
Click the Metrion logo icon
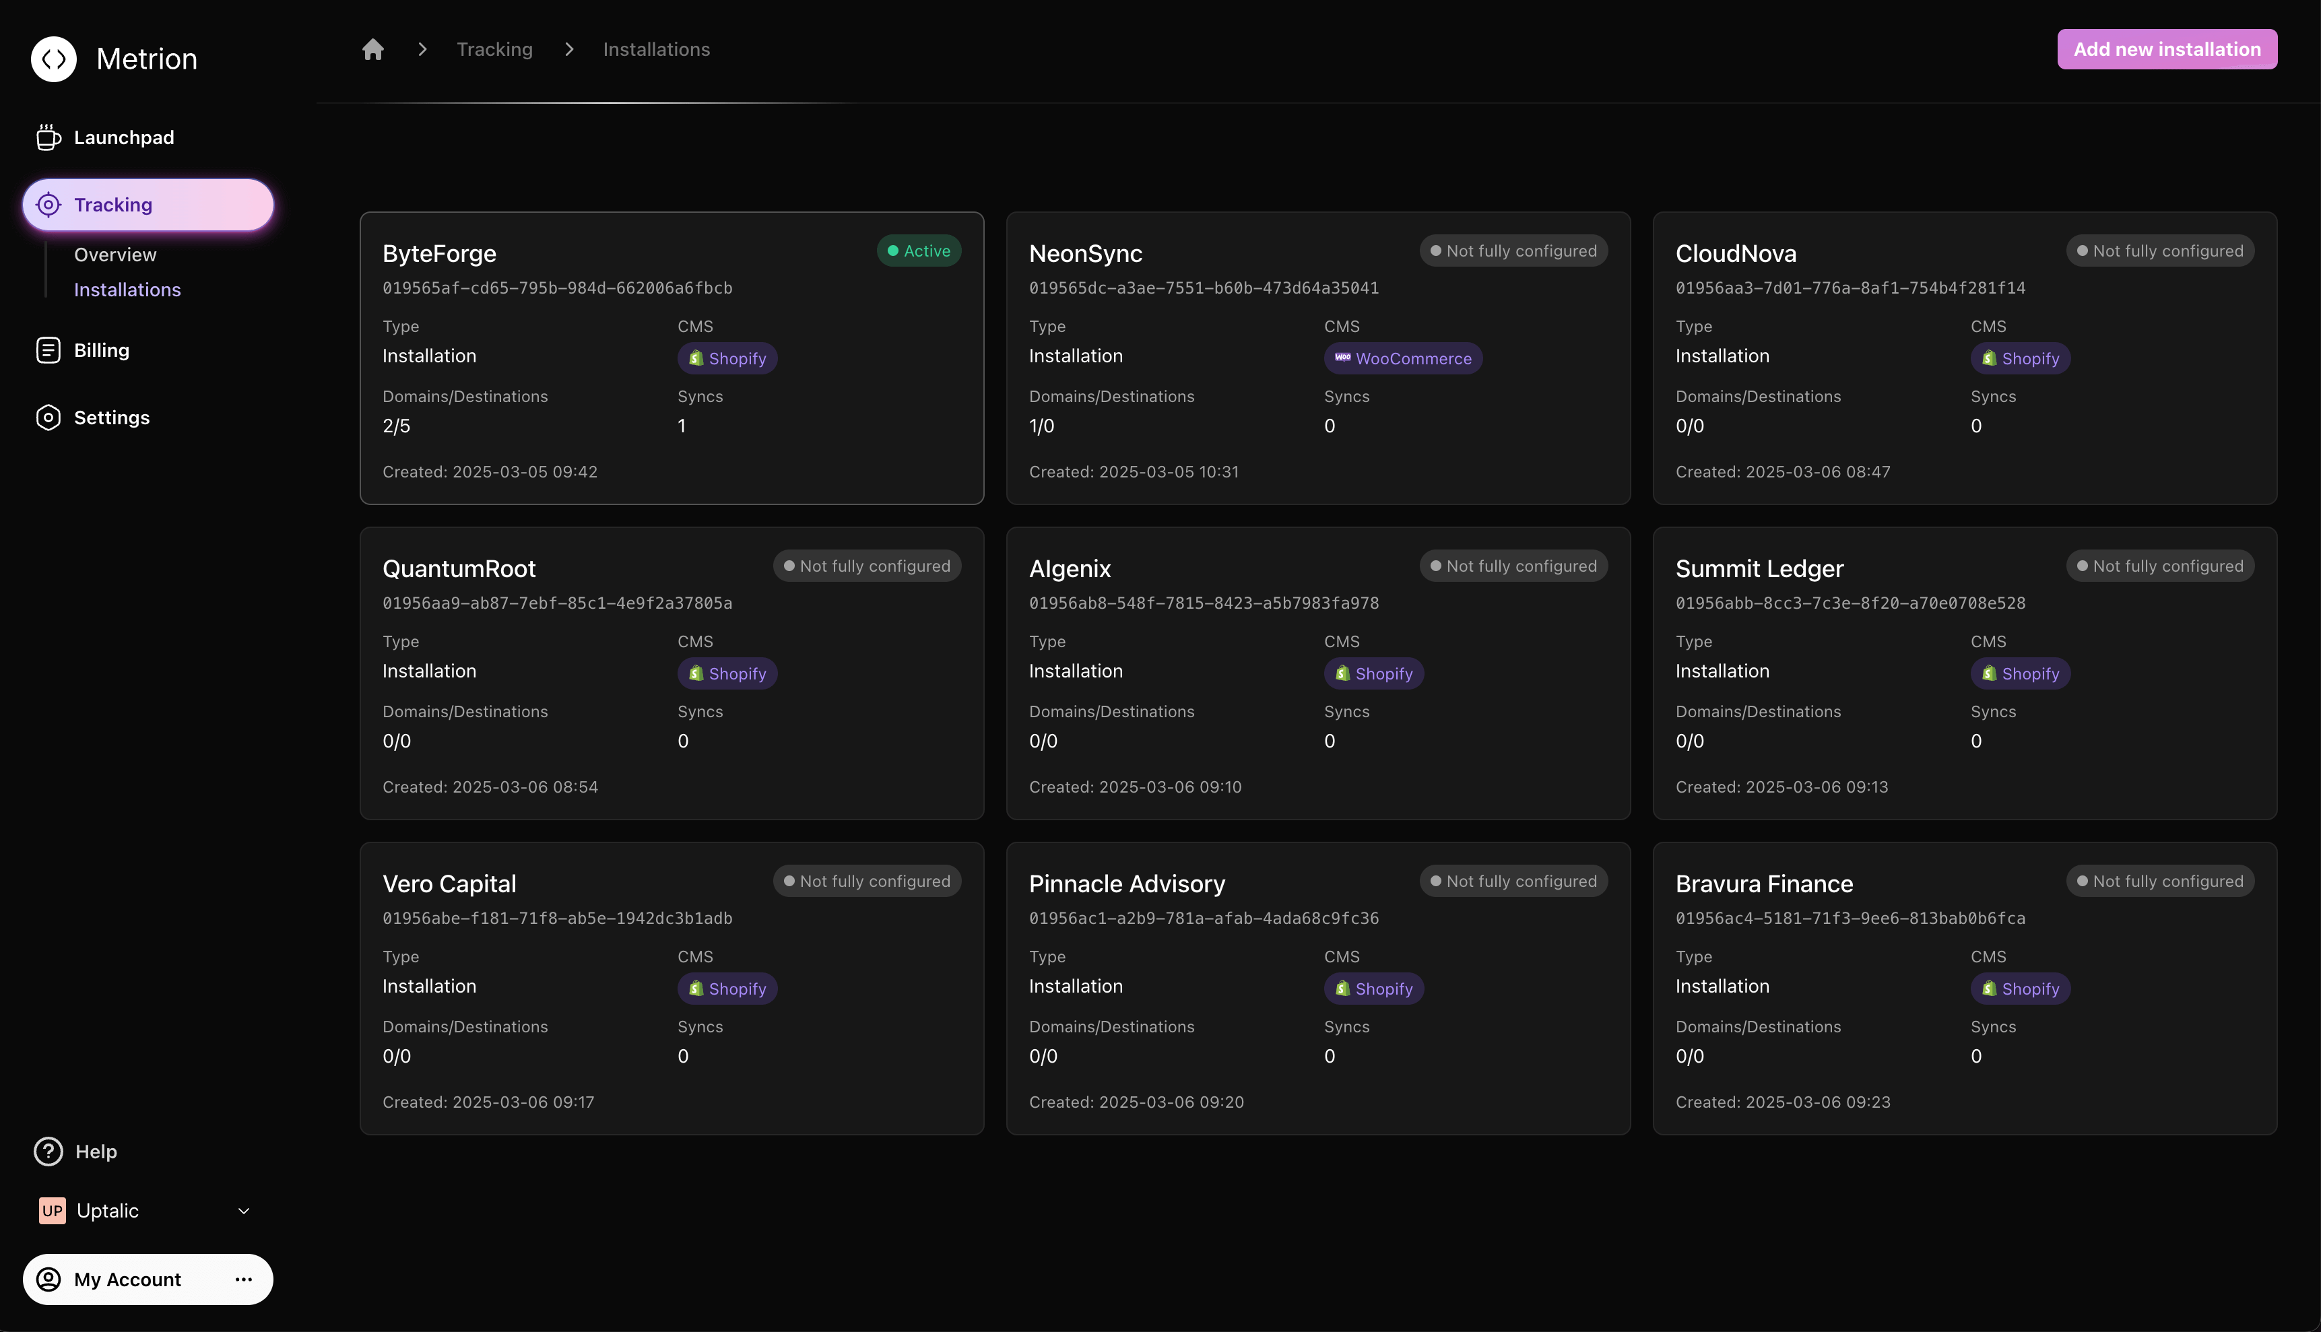(x=54, y=59)
